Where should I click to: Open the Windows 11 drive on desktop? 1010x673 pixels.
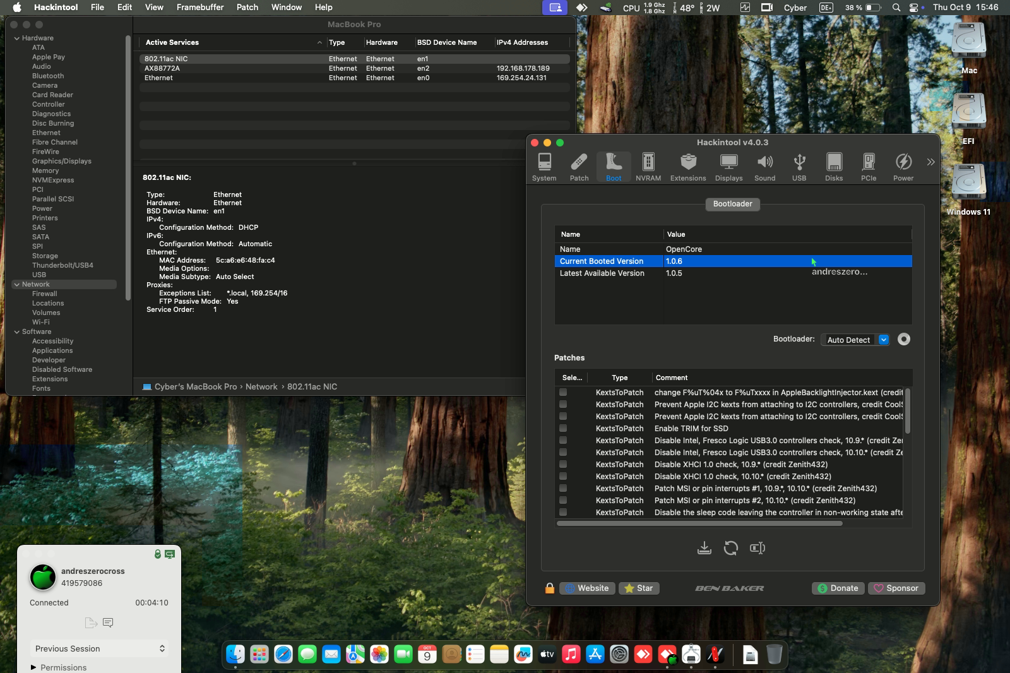(968, 189)
